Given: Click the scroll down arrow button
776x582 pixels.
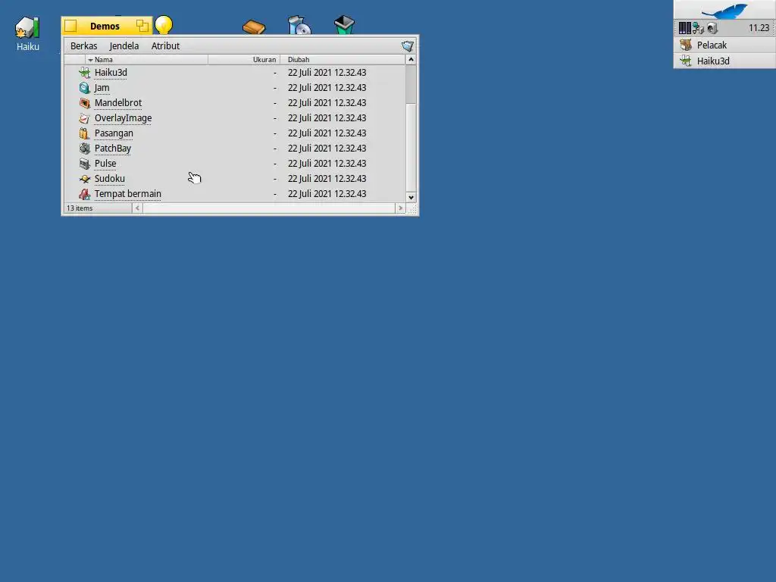Looking at the screenshot, I should tap(411, 198).
